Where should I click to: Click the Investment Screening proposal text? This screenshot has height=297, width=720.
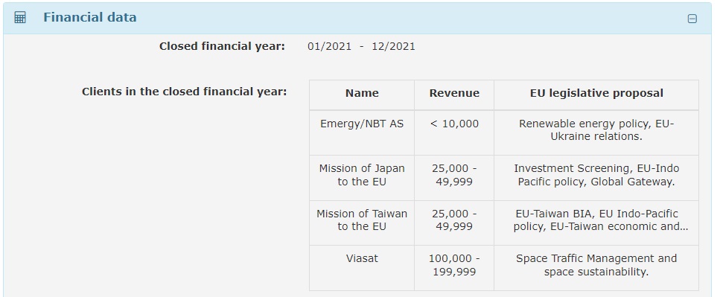pyautogui.click(x=596, y=175)
